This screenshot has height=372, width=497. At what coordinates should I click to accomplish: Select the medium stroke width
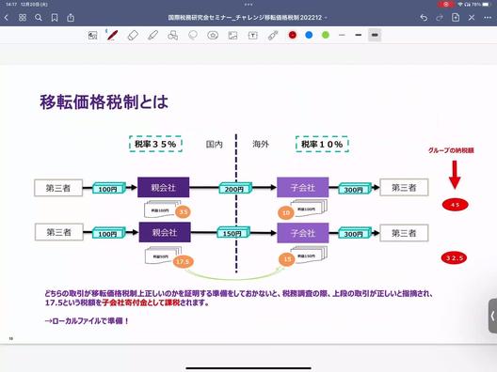click(359, 35)
